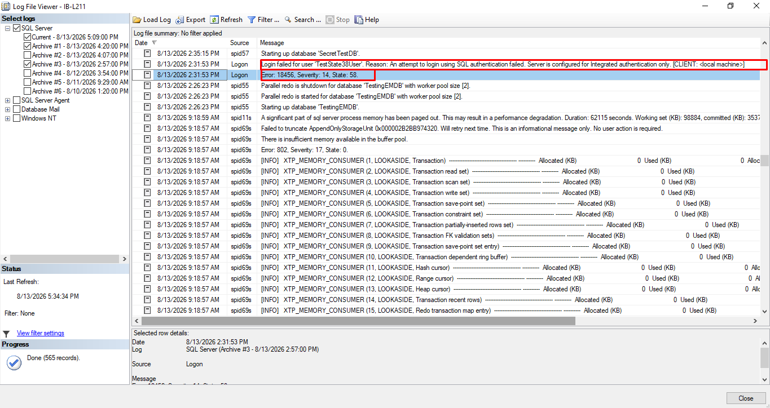The width and height of the screenshot is (770, 408).
Task: Click the sort arrow icon in Date column
Action: [155, 43]
